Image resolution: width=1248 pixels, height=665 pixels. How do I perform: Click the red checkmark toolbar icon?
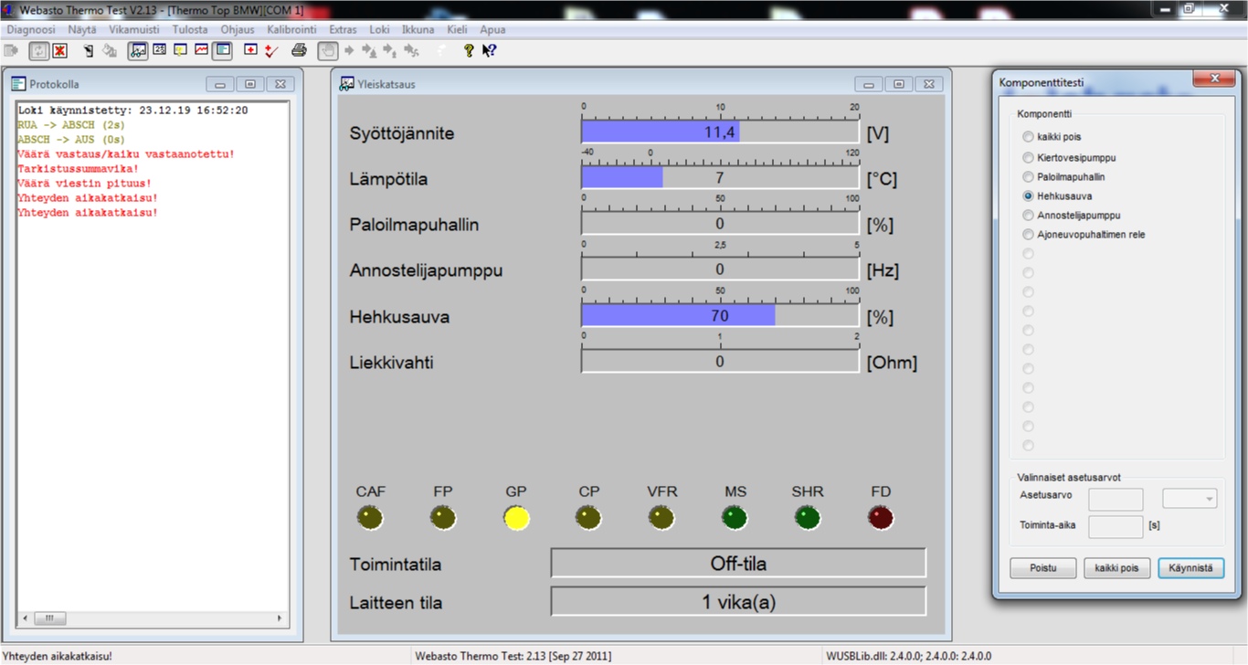(x=270, y=50)
